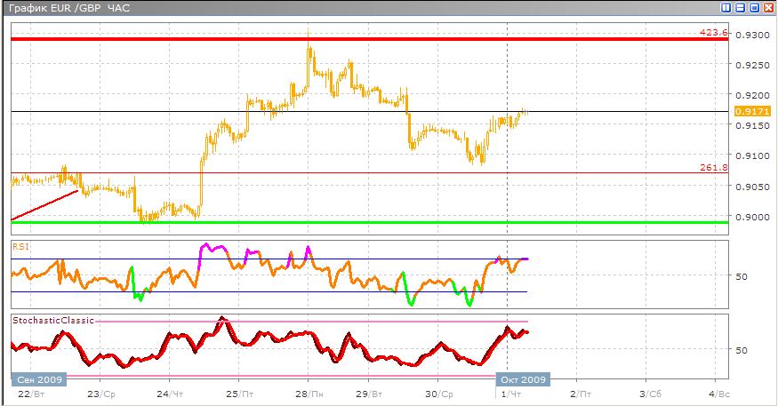
Task: Click the 0.9000 price axis label
Action: click(x=757, y=217)
